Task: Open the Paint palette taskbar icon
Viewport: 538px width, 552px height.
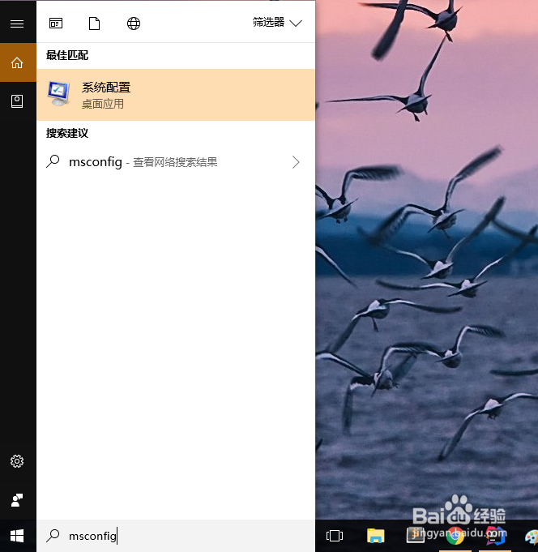Action: point(532,537)
